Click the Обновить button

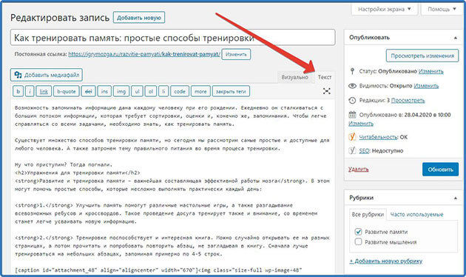pos(440,170)
